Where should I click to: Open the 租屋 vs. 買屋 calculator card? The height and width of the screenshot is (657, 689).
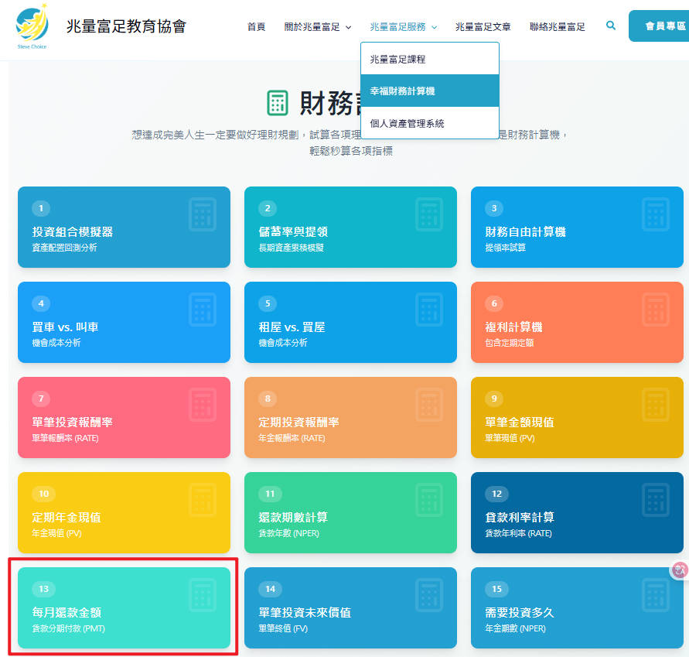pyautogui.click(x=350, y=323)
